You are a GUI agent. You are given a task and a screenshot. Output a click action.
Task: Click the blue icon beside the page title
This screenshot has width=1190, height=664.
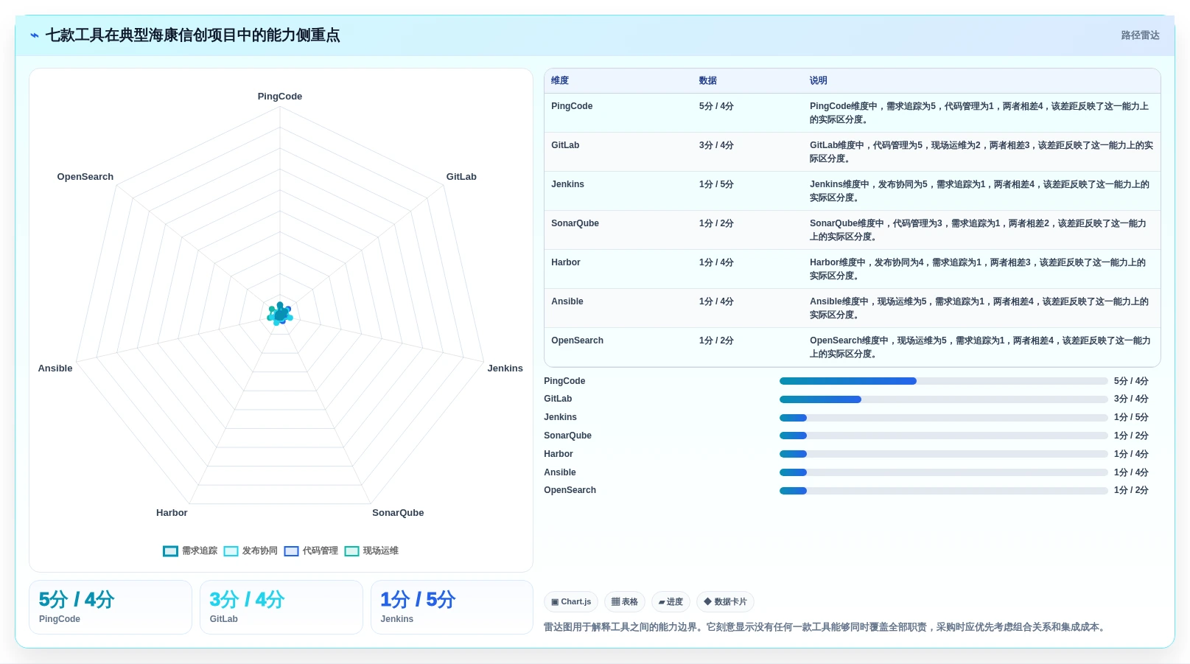(35, 35)
